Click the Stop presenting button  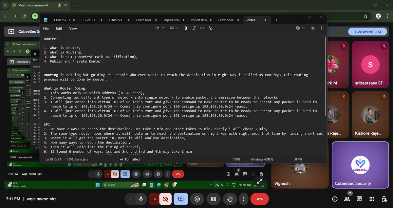point(367,31)
